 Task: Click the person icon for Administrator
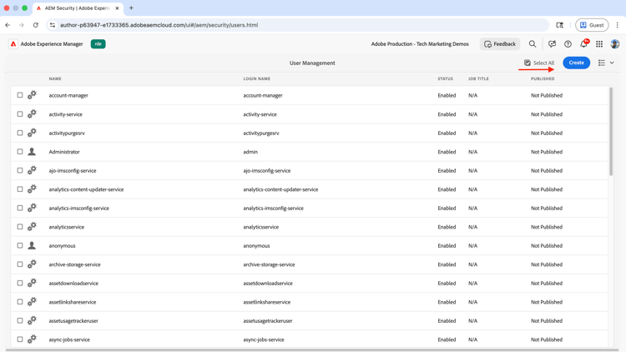click(32, 152)
